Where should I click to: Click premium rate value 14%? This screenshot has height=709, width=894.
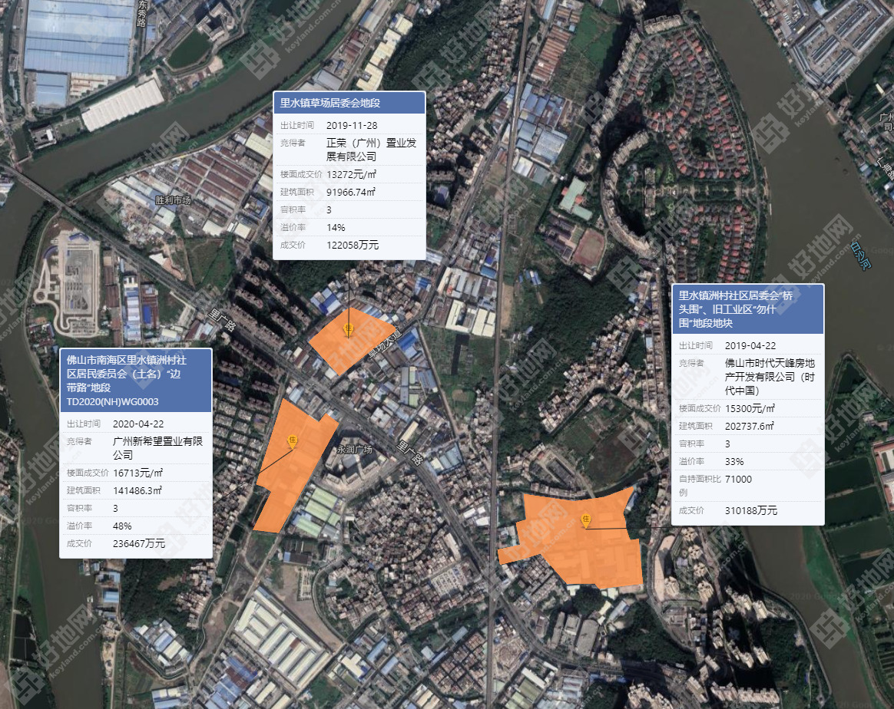(x=336, y=227)
